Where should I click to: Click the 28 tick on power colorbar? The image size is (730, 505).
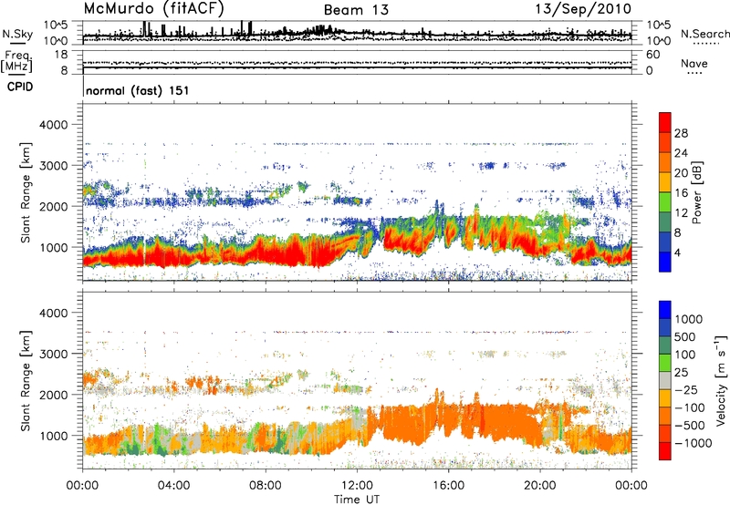(x=681, y=133)
